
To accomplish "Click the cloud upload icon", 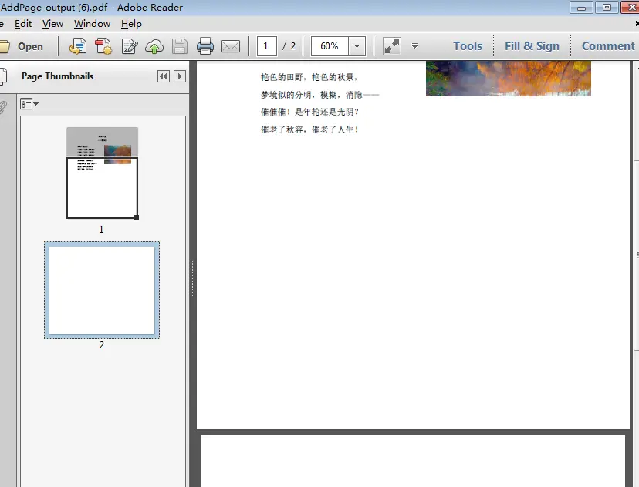I will (154, 46).
